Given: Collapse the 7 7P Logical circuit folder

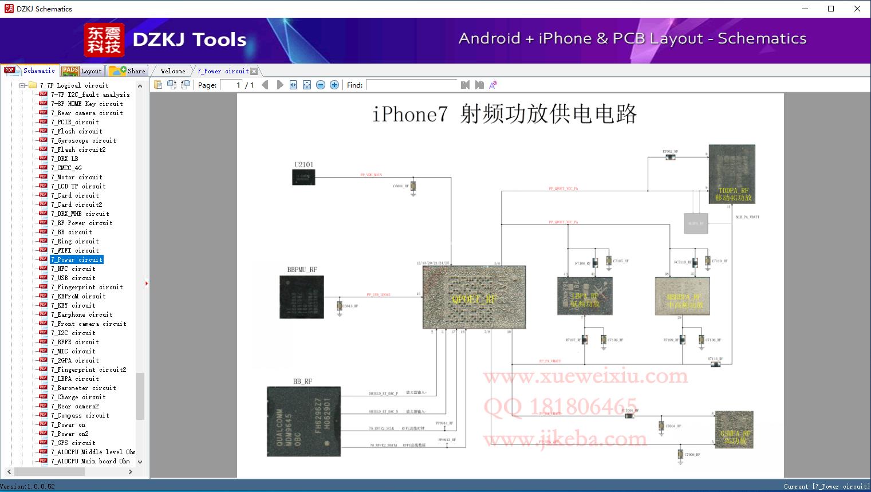Looking at the screenshot, I should pyautogui.click(x=22, y=85).
